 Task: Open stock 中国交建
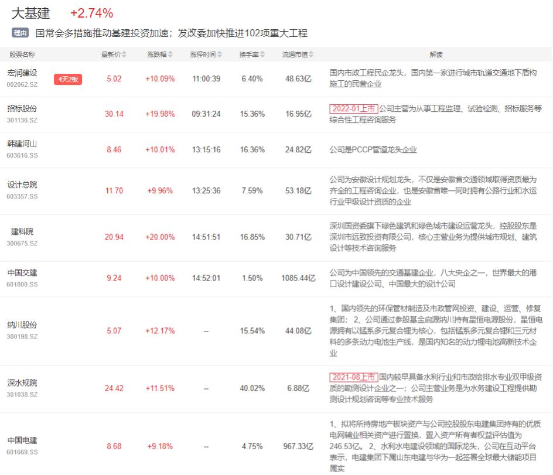coord(22,272)
